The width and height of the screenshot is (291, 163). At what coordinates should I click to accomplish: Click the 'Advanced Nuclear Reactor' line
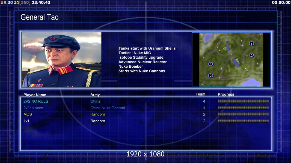(142, 62)
